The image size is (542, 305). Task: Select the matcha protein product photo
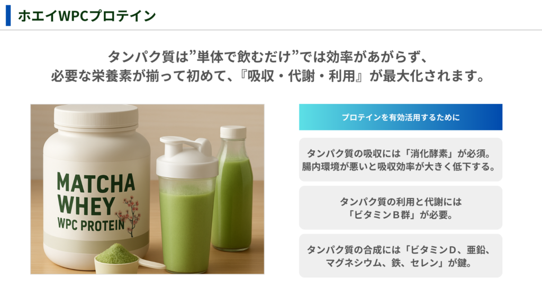pyautogui.click(x=147, y=189)
